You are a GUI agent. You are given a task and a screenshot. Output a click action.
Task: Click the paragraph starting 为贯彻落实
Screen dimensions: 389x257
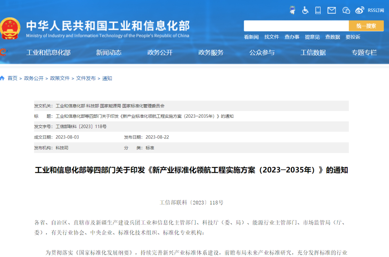196,253
